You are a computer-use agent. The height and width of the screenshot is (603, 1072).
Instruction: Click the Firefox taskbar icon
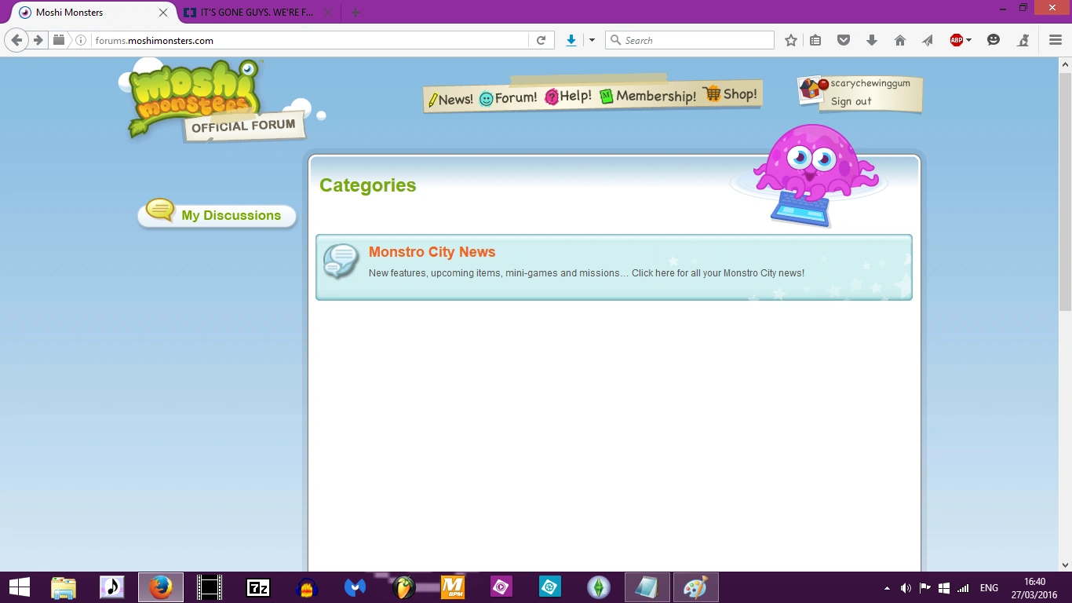(161, 587)
